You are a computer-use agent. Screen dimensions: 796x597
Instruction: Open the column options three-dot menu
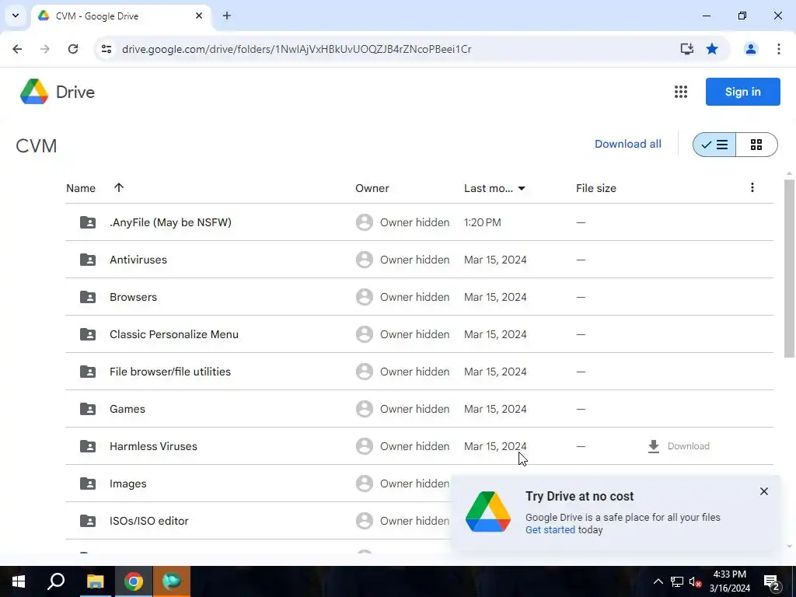pyautogui.click(x=752, y=187)
